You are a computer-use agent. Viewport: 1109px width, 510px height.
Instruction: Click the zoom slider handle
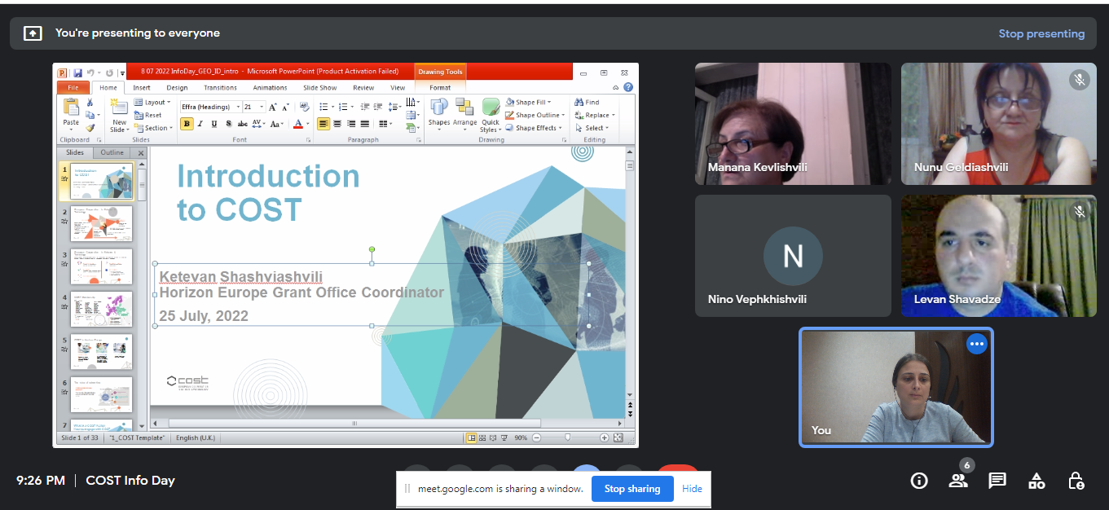(568, 437)
